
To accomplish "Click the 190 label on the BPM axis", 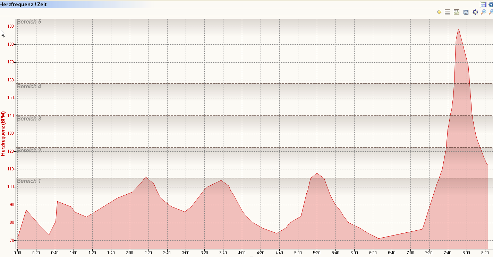I will pyautogui.click(x=10, y=26).
